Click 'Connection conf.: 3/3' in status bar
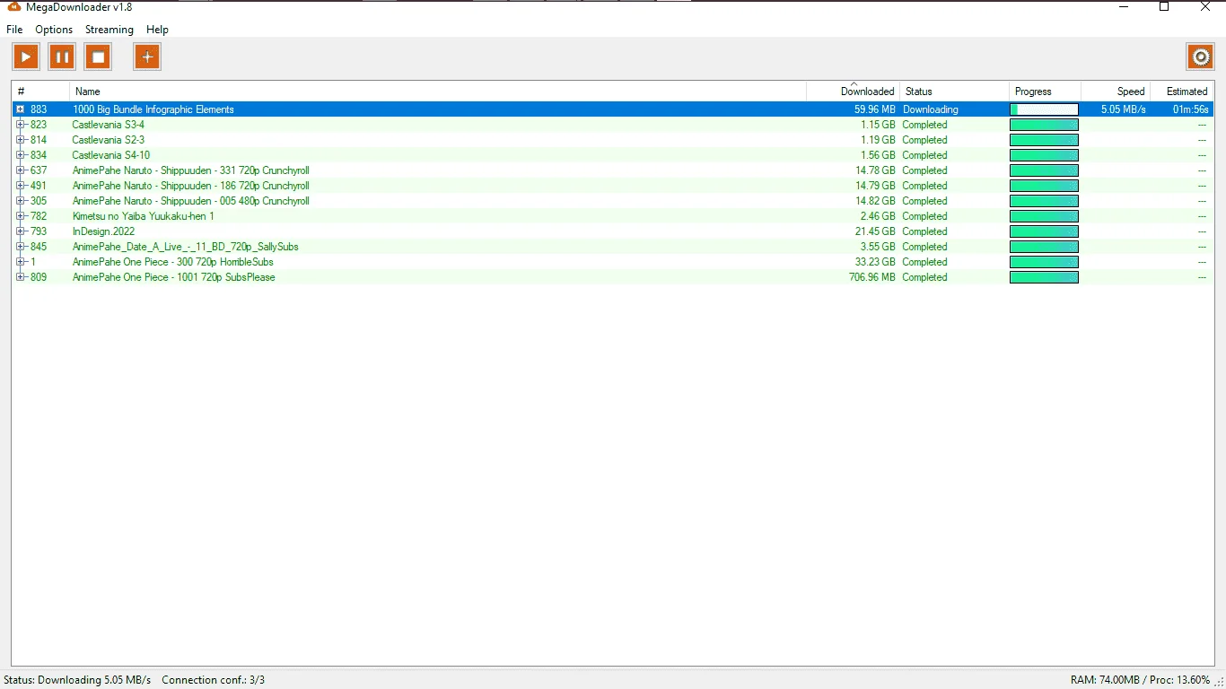Viewport: 1226px width, 689px height. click(214, 680)
